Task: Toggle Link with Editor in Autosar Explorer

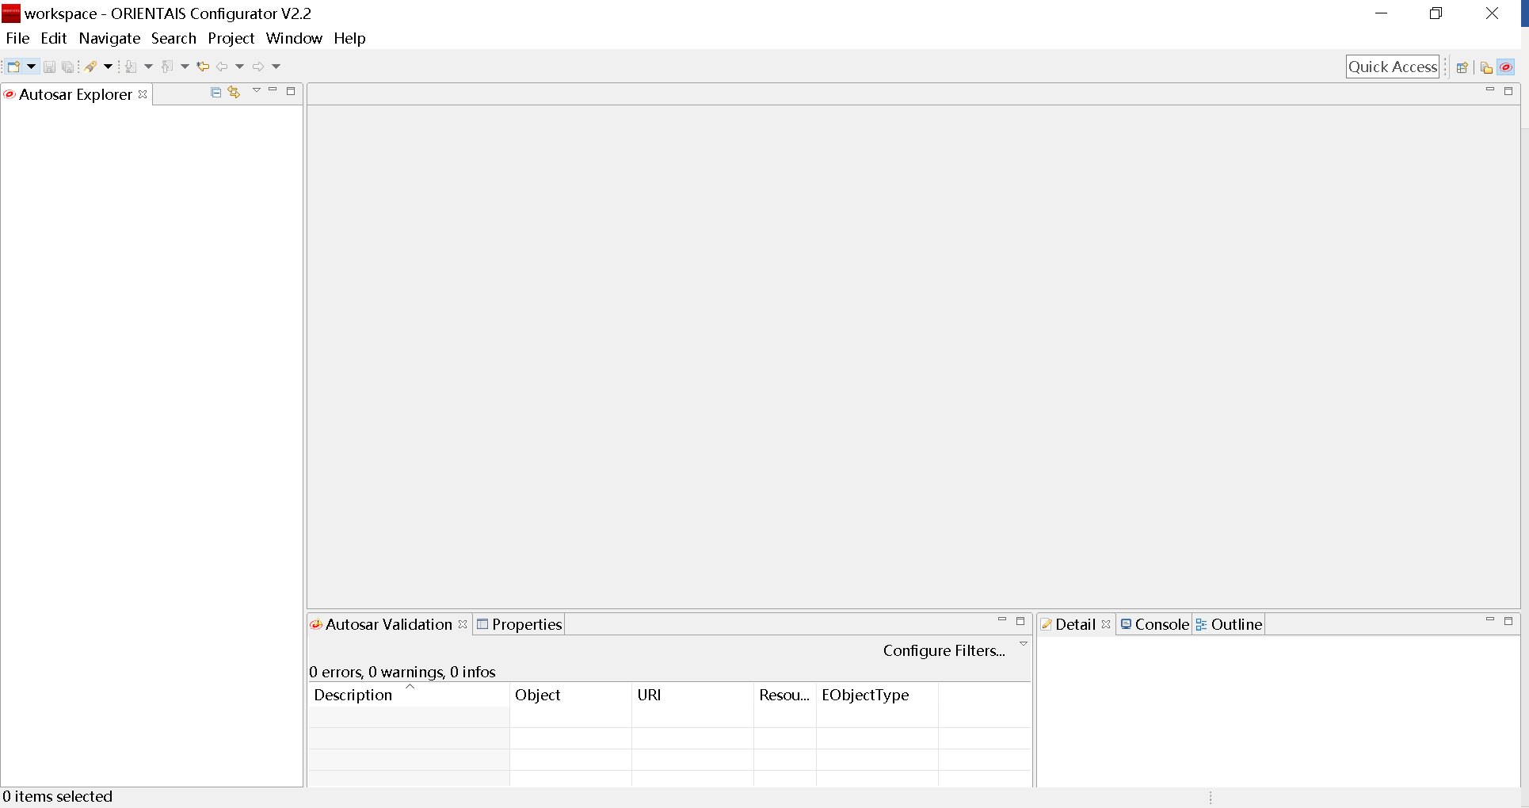Action: [x=234, y=93]
